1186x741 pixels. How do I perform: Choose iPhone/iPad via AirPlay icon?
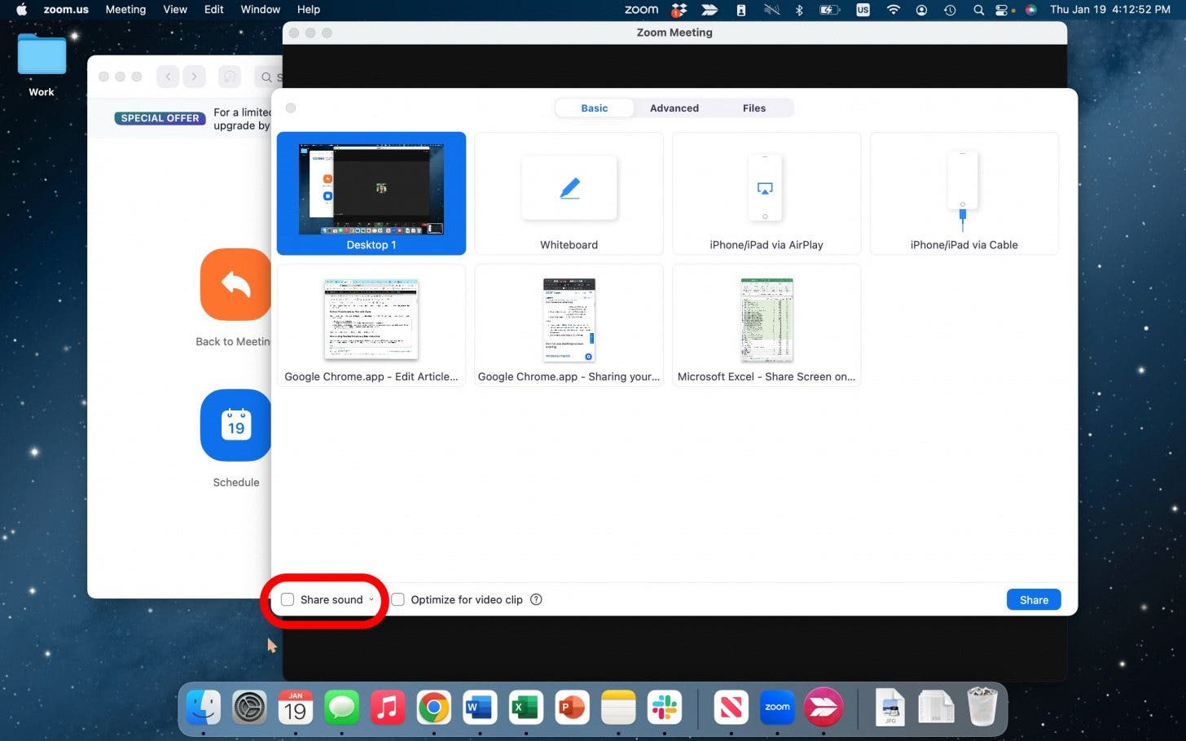[765, 189]
